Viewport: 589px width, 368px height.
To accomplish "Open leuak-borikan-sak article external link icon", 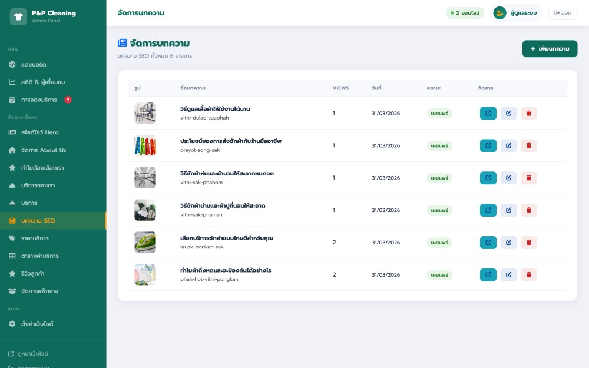I will [x=488, y=242].
